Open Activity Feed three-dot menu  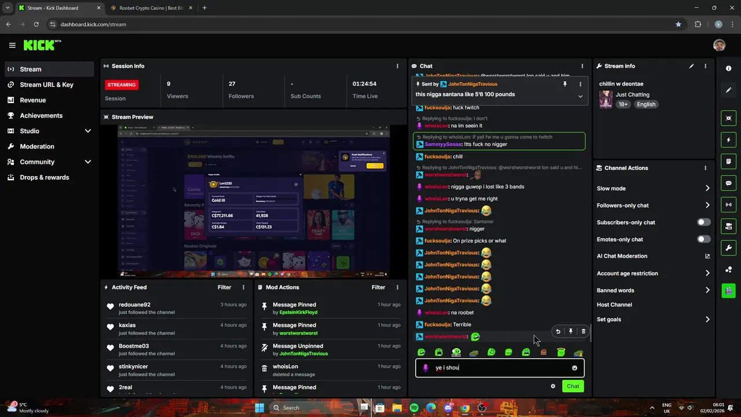pos(243,287)
